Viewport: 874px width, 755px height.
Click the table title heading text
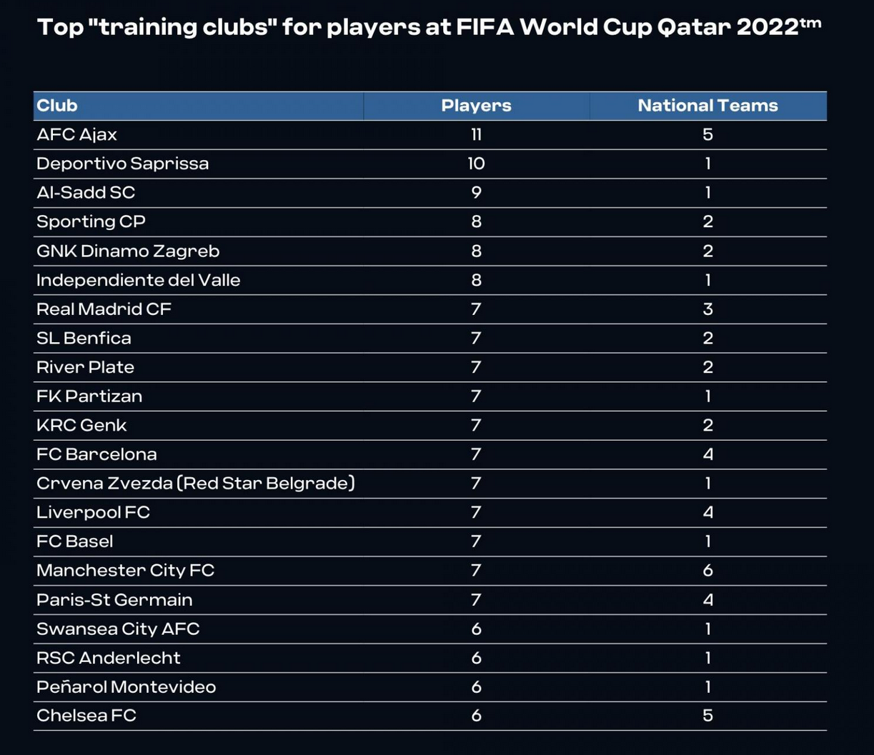(x=429, y=28)
